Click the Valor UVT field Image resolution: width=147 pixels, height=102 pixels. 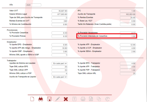(x=60, y=11)
